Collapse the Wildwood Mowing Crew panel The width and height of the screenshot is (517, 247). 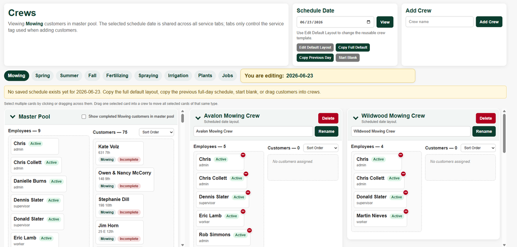[x=356, y=118]
